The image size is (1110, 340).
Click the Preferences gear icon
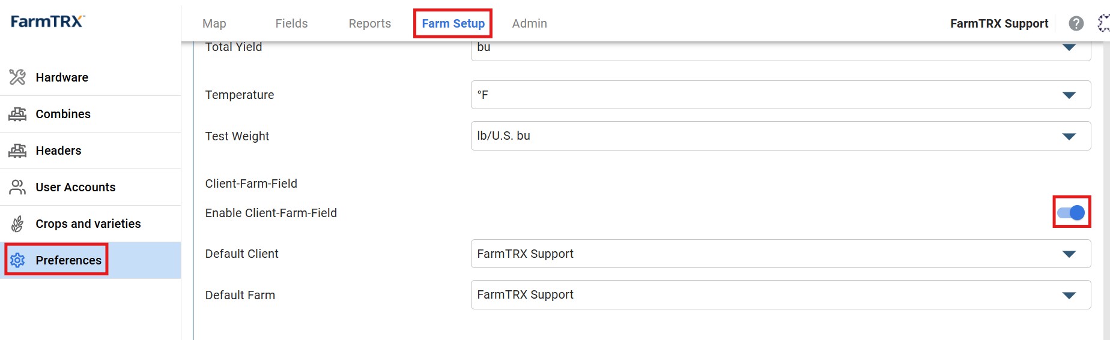pyautogui.click(x=17, y=260)
